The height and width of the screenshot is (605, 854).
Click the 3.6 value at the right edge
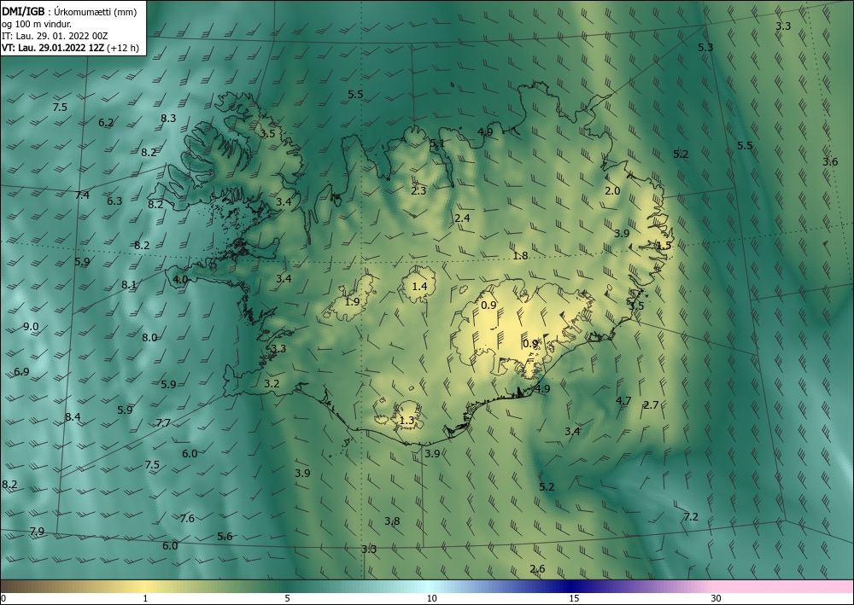(x=831, y=161)
